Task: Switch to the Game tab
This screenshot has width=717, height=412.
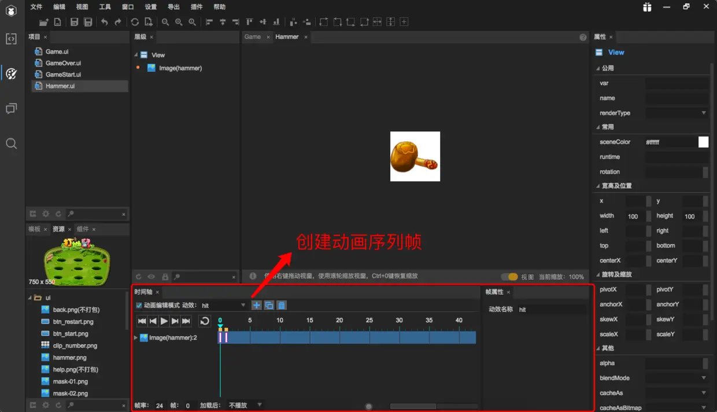Action: click(x=253, y=36)
